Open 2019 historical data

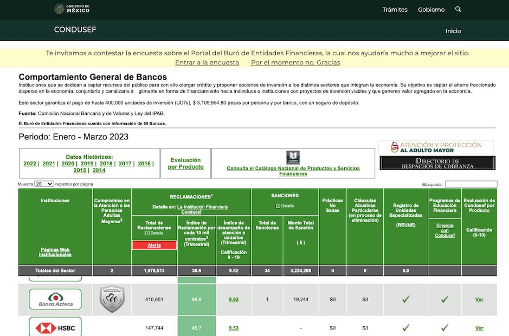[87, 164]
